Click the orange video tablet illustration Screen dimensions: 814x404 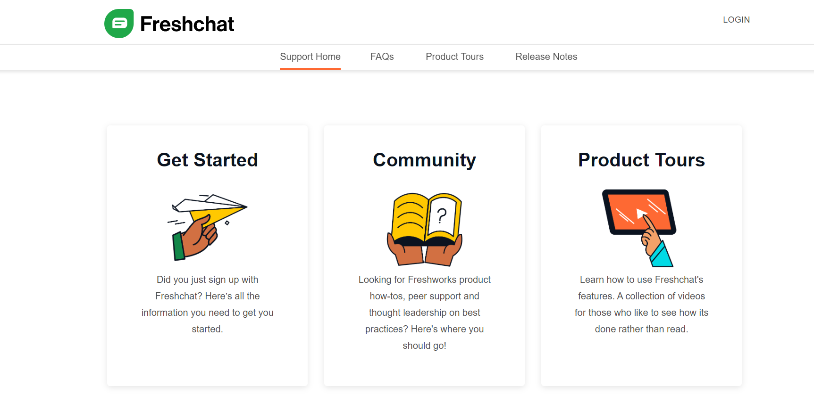pyautogui.click(x=638, y=212)
